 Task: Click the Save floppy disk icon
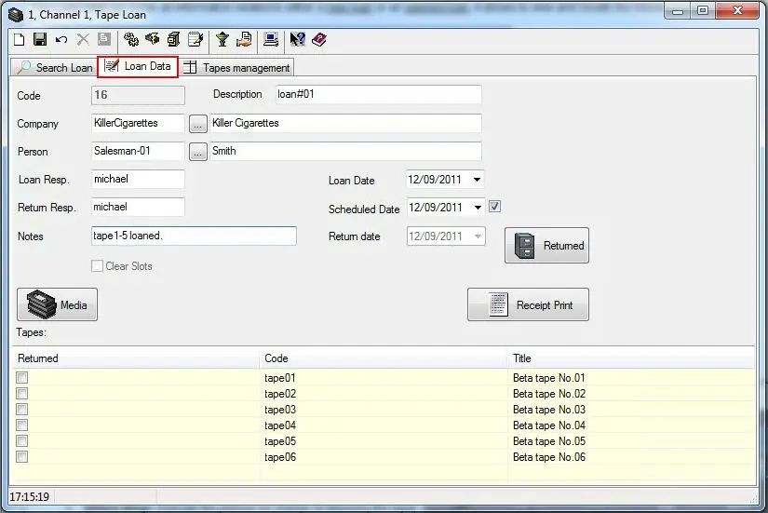click(x=40, y=40)
